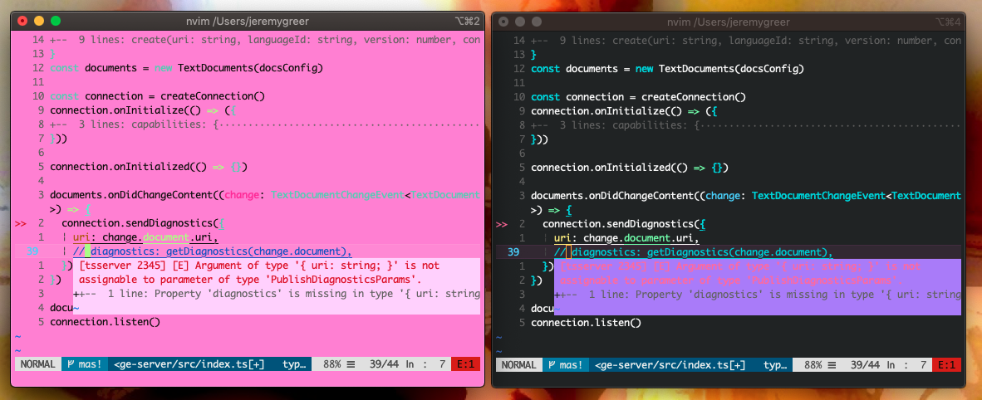Click 'connection.listen()' line in pink window
The image size is (982, 400).
pos(106,322)
